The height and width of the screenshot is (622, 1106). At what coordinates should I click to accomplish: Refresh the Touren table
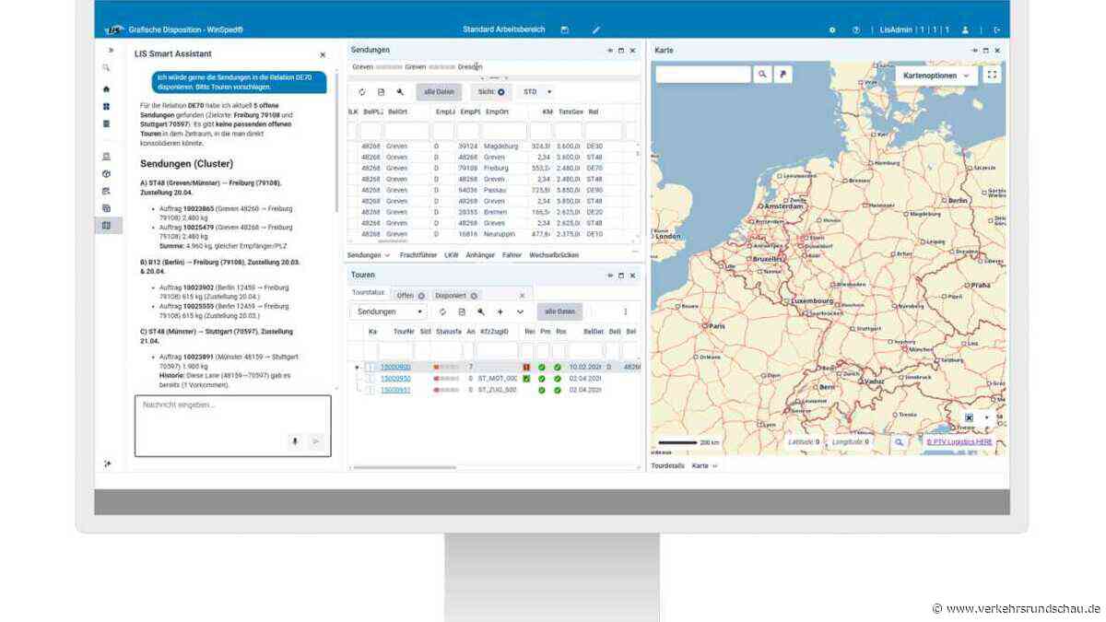coord(442,311)
